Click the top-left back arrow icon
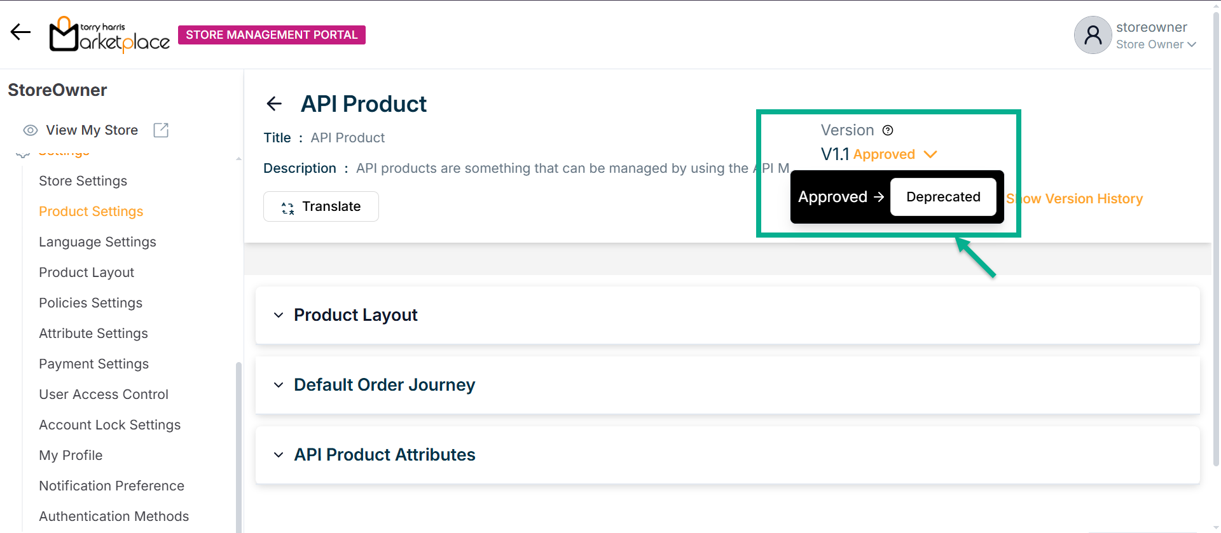The width and height of the screenshot is (1221, 533). click(20, 32)
